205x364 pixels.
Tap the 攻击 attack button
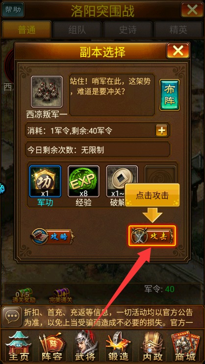(152, 236)
